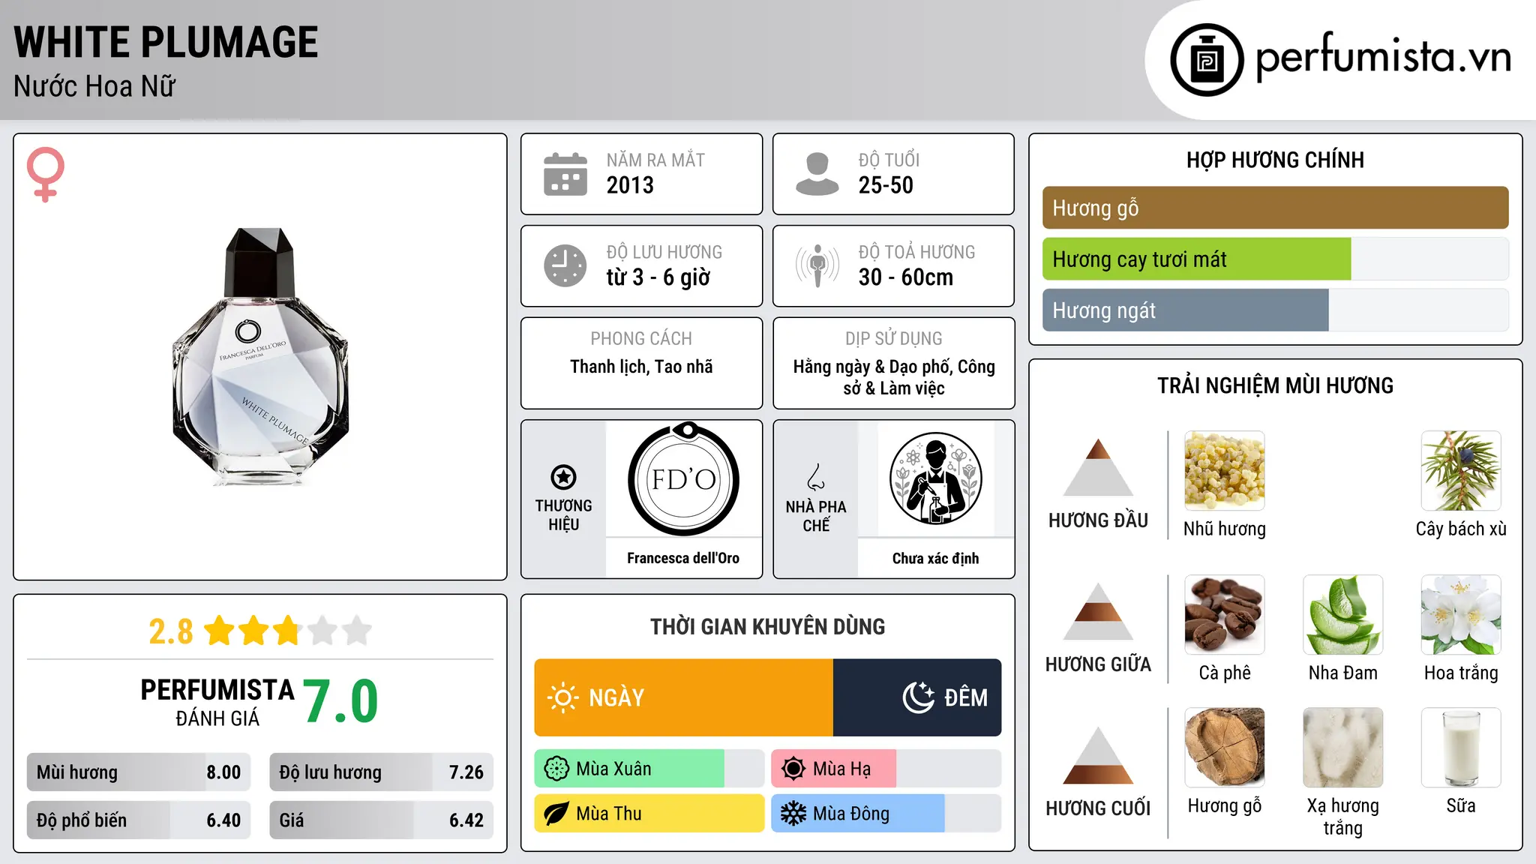
Task: Click the TRẢI NGHIỆM MÙI HƯƠNG heading
Action: click(1275, 385)
